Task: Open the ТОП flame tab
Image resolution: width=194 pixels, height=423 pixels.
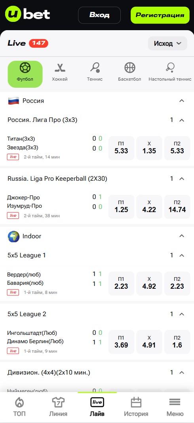Action: (19, 407)
